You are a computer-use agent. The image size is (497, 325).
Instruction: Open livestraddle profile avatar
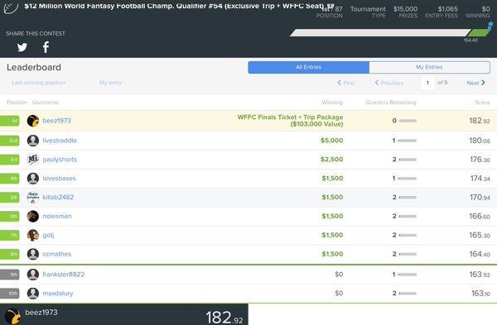pos(33,141)
